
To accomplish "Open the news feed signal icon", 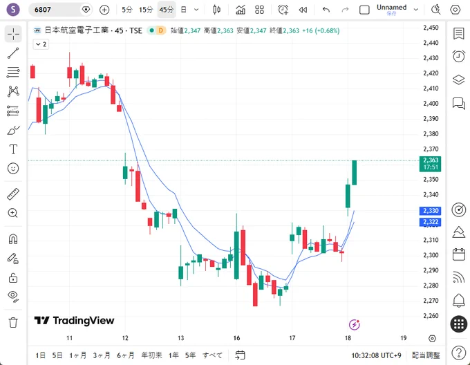I will 459,277.
